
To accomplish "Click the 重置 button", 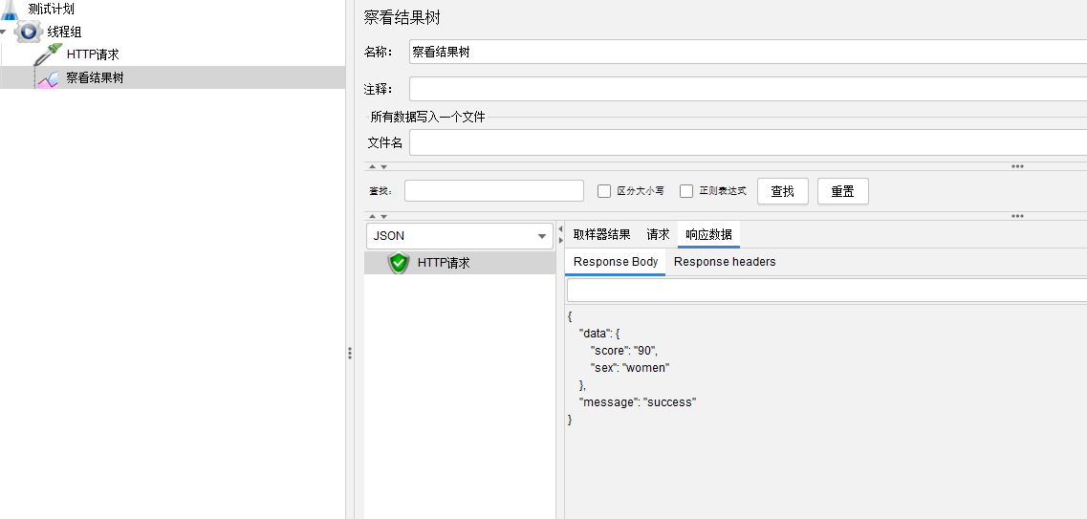I will click(843, 191).
